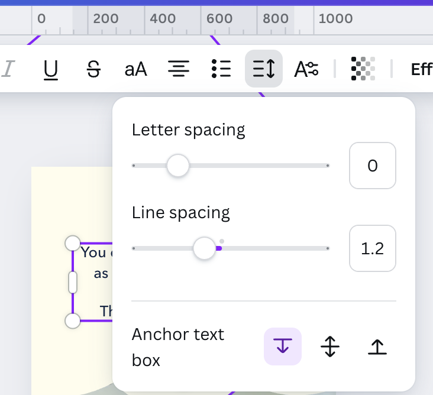Viewport: 433px width, 395px height.
Task: Change text alignment to center
Action: [x=179, y=69]
